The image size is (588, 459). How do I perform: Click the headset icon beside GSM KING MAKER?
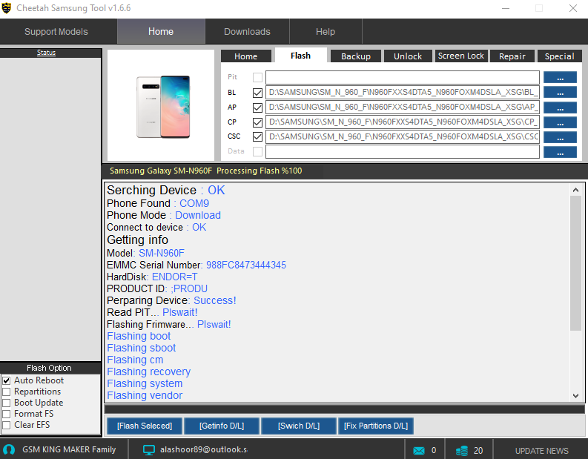click(x=9, y=449)
